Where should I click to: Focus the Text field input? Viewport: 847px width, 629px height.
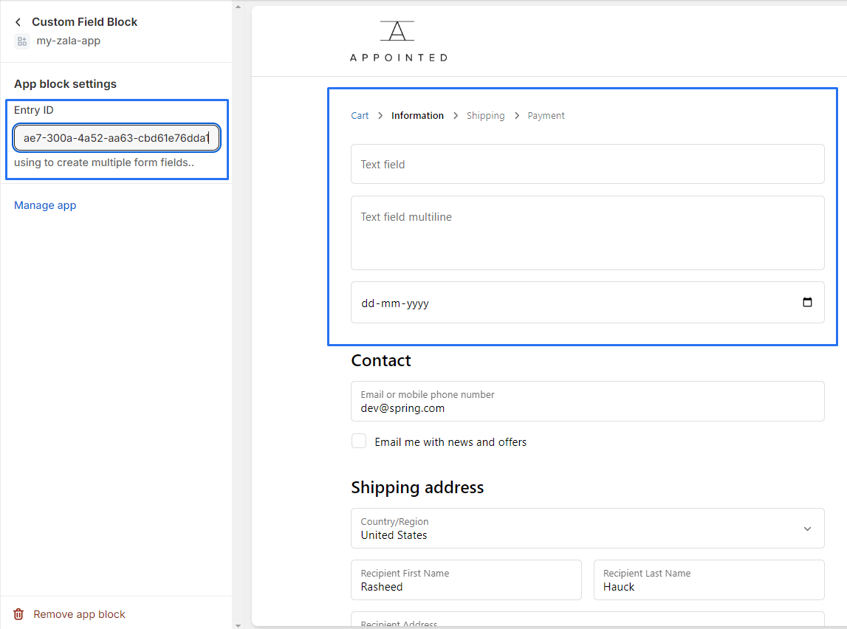click(587, 164)
